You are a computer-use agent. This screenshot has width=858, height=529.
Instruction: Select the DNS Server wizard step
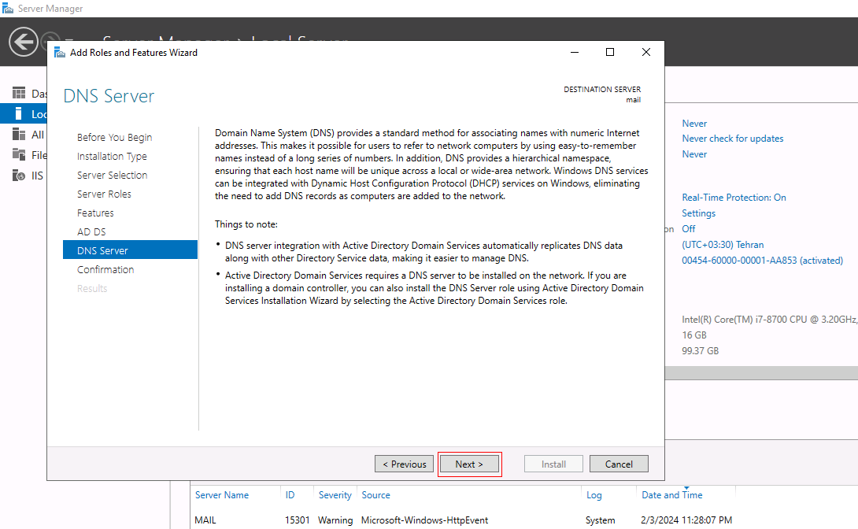click(x=130, y=250)
